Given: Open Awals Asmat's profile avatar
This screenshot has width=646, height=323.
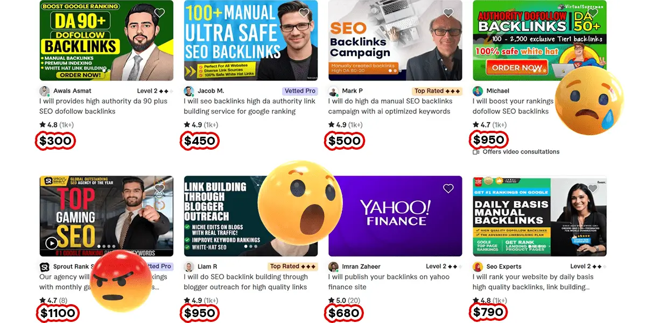Looking at the screenshot, I should pos(44,91).
